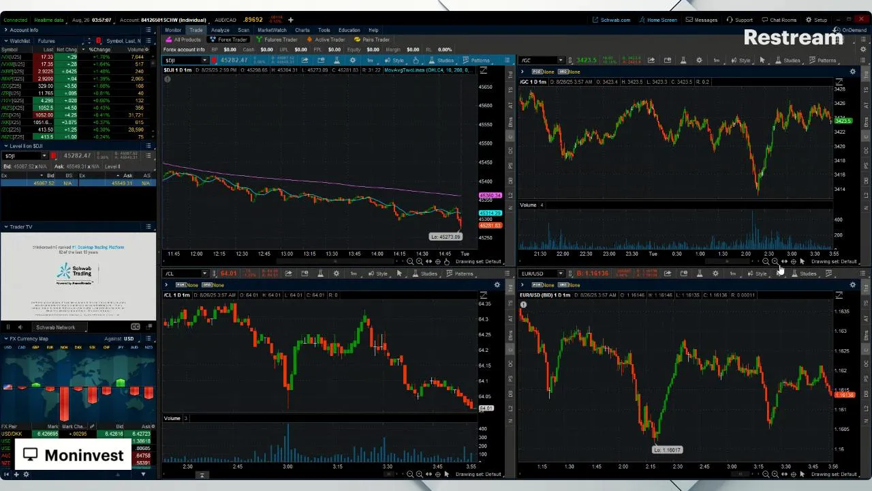The image size is (872, 491).
Task: Toggle closed captions on Trader TV
Action: (x=136, y=327)
